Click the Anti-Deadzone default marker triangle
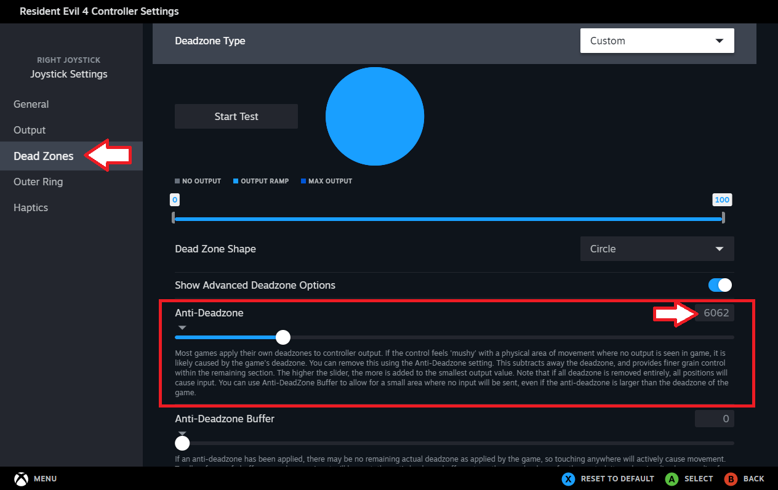The height and width of the screenshot is (490, 778). [182, 327]
